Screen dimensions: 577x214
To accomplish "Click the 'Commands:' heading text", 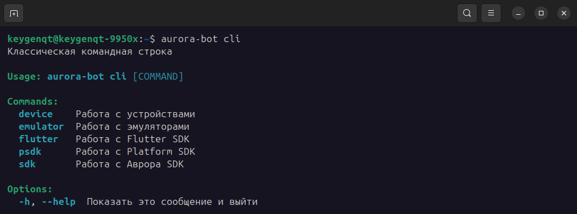I will click(x=33, y=102).
